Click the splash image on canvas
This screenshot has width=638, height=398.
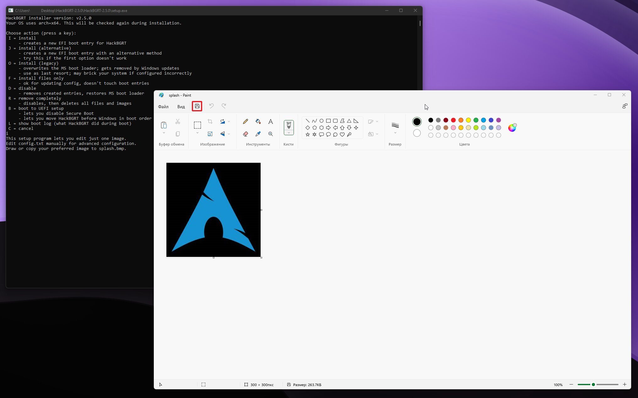tap(214, 210)
